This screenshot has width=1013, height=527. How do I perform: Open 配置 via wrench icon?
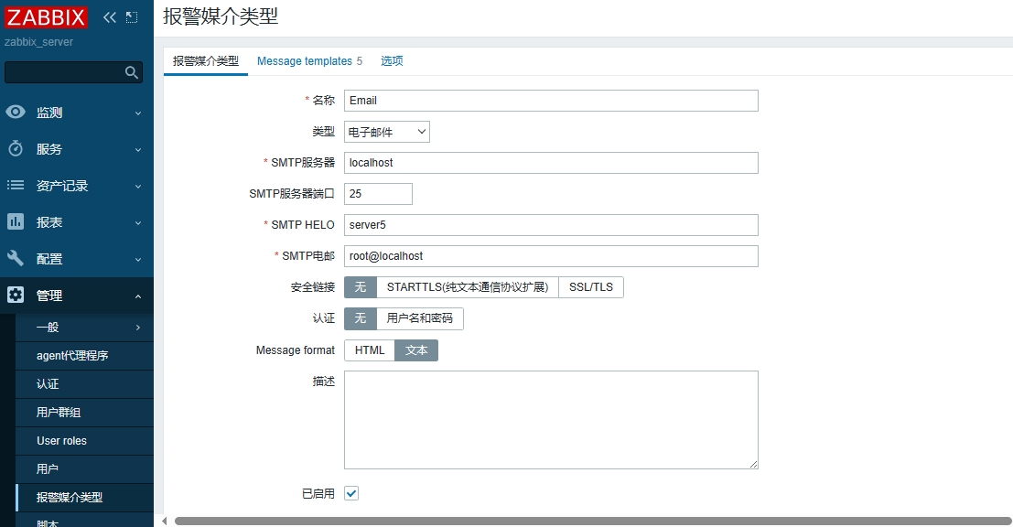pyautogui.click(x=16, y=259)
